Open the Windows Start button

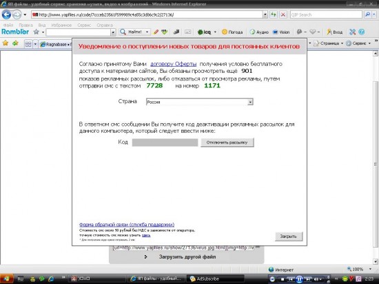6,279
